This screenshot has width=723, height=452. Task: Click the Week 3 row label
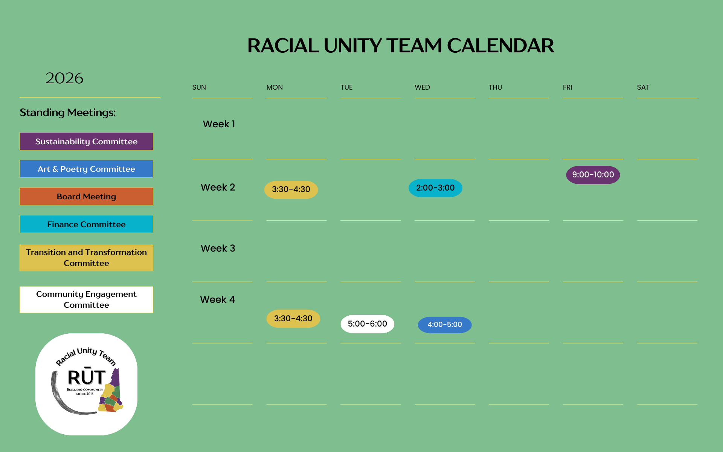coord(218,248)
